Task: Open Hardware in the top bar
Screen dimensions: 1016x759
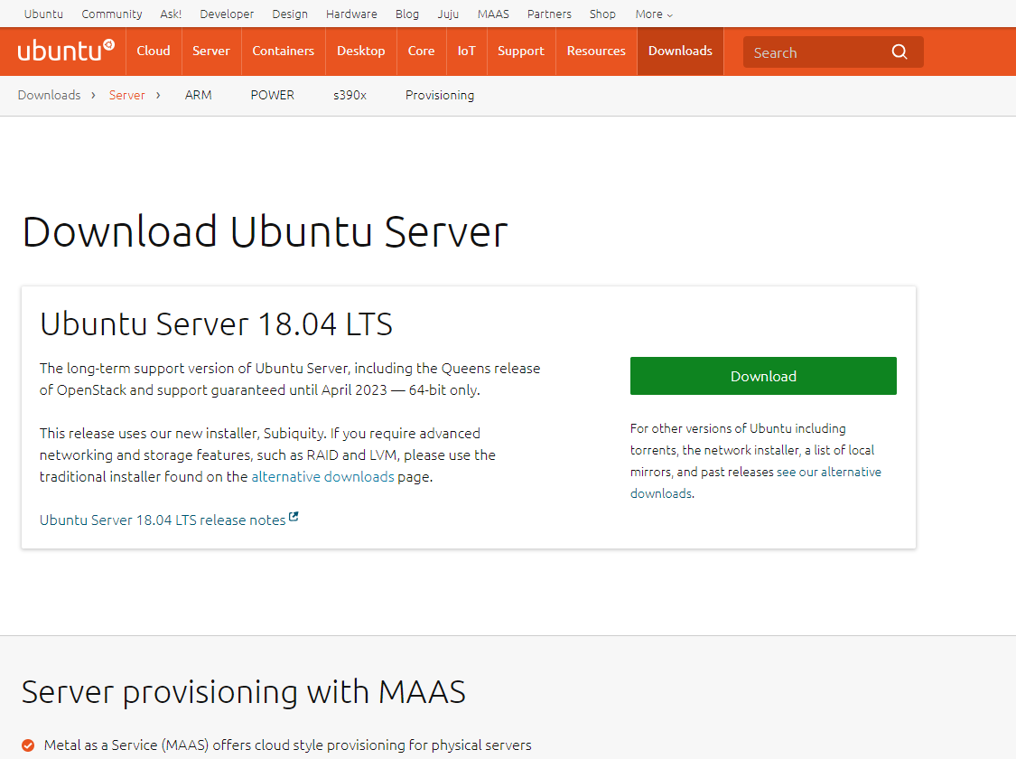Action: point(351,14)
